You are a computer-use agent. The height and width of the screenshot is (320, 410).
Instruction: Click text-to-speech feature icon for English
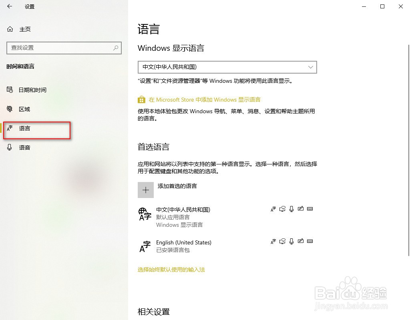tap(282, 241)
